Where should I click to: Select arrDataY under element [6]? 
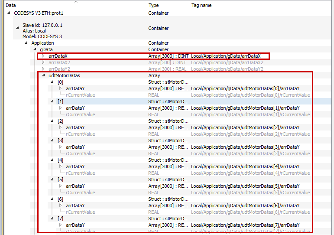tap(75, 206)
